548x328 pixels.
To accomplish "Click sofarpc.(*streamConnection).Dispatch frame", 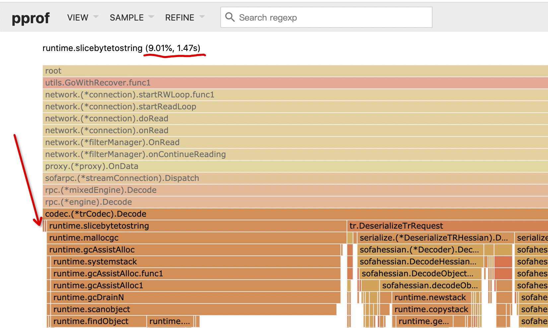I will pyautogui.click(x=295, y=178).
